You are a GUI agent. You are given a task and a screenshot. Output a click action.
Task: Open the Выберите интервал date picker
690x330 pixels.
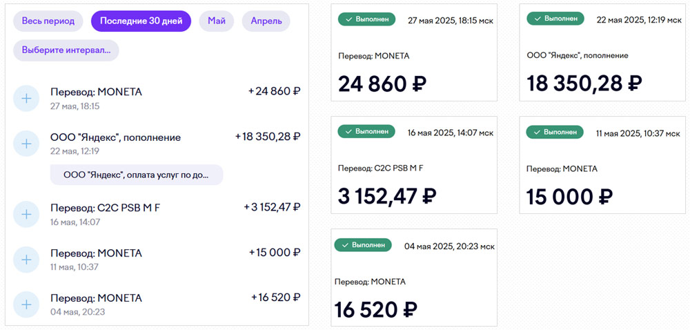pyautogui.click(x=66, y=50)
